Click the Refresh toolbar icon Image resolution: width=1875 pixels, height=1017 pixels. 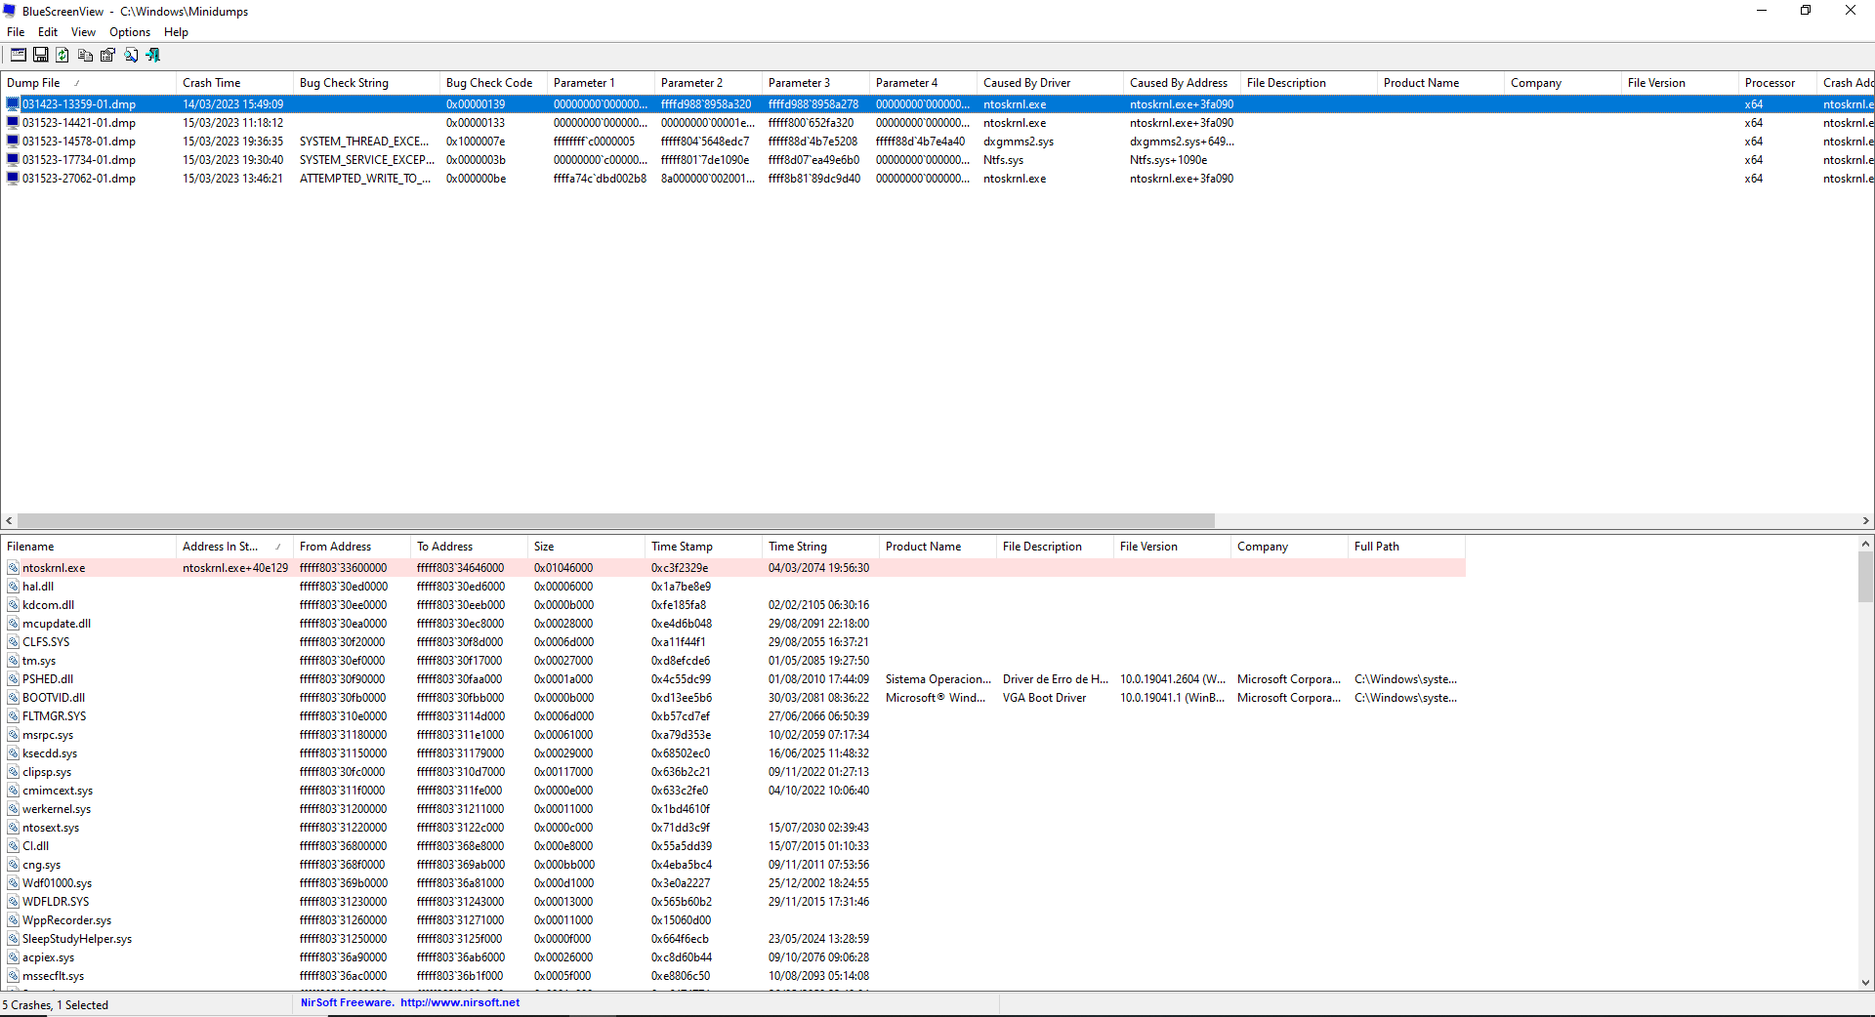point(62,56)
